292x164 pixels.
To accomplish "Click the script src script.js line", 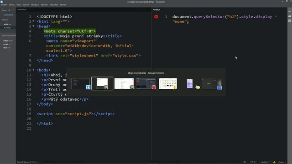I will click(x=76, y=114).
